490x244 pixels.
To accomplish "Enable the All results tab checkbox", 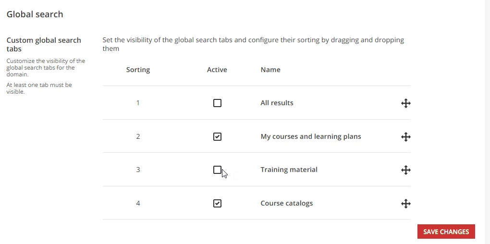I will (217, 103).
